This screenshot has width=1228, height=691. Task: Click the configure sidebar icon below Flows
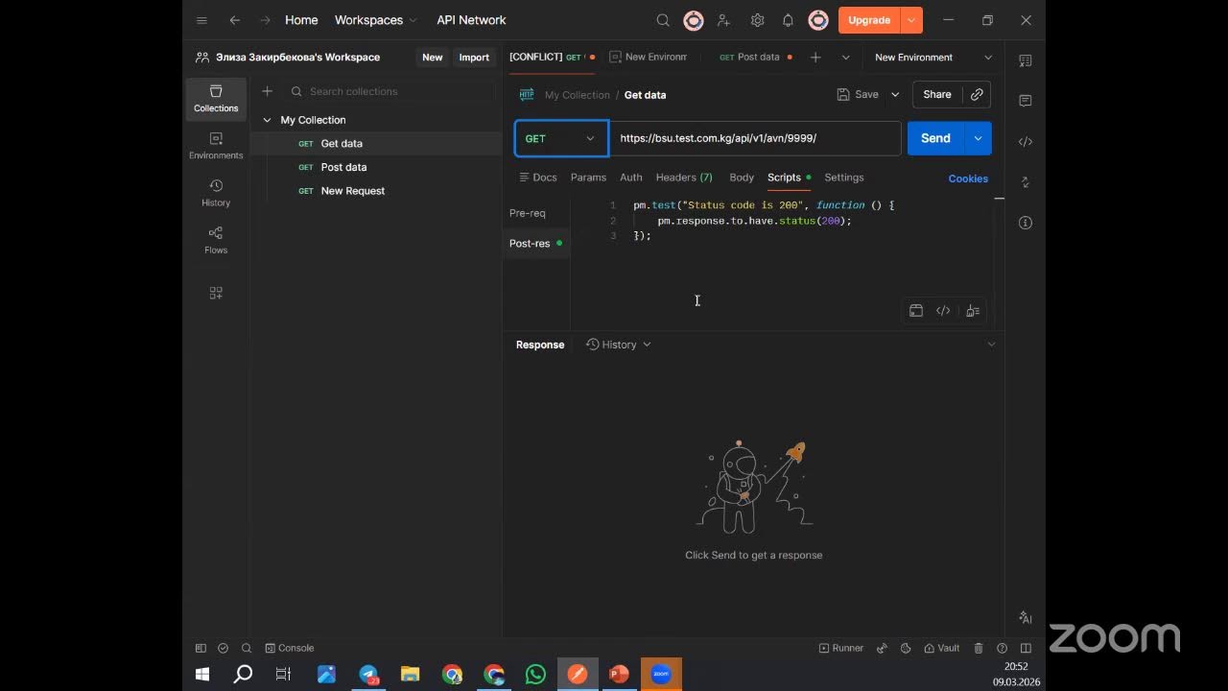pyautogui.click(x=216, y=293)
